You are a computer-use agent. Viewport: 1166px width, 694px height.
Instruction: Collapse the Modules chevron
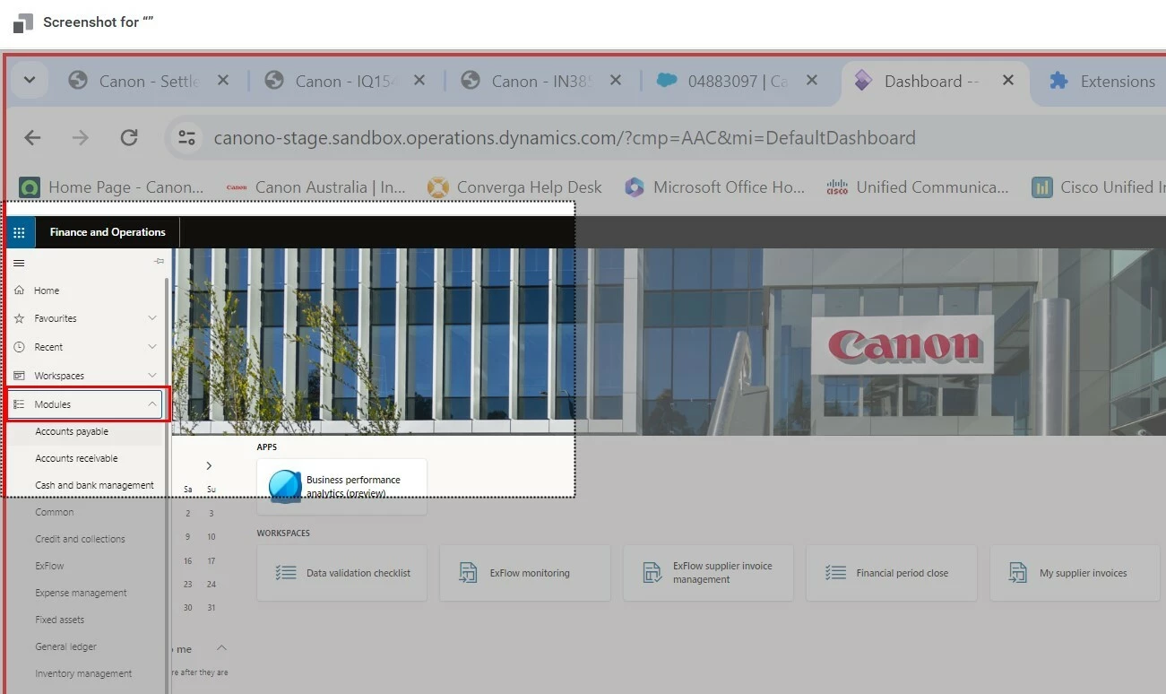[152, 404]
